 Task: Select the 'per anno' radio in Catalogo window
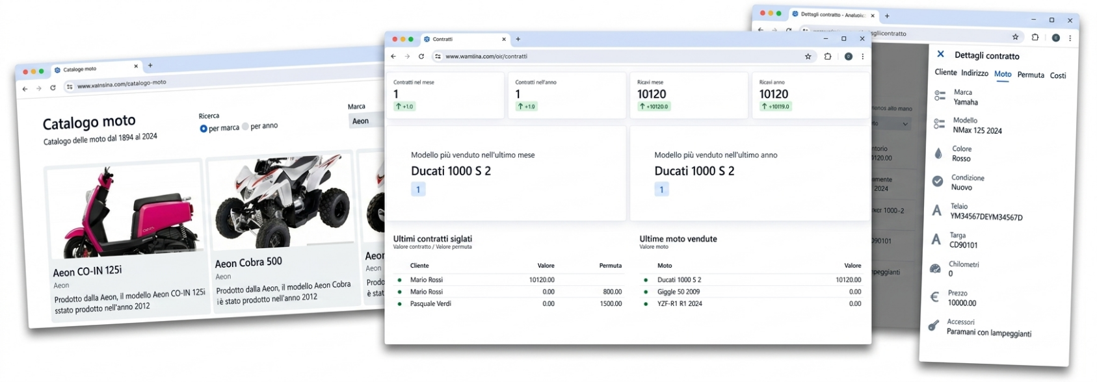pos(245,127)
